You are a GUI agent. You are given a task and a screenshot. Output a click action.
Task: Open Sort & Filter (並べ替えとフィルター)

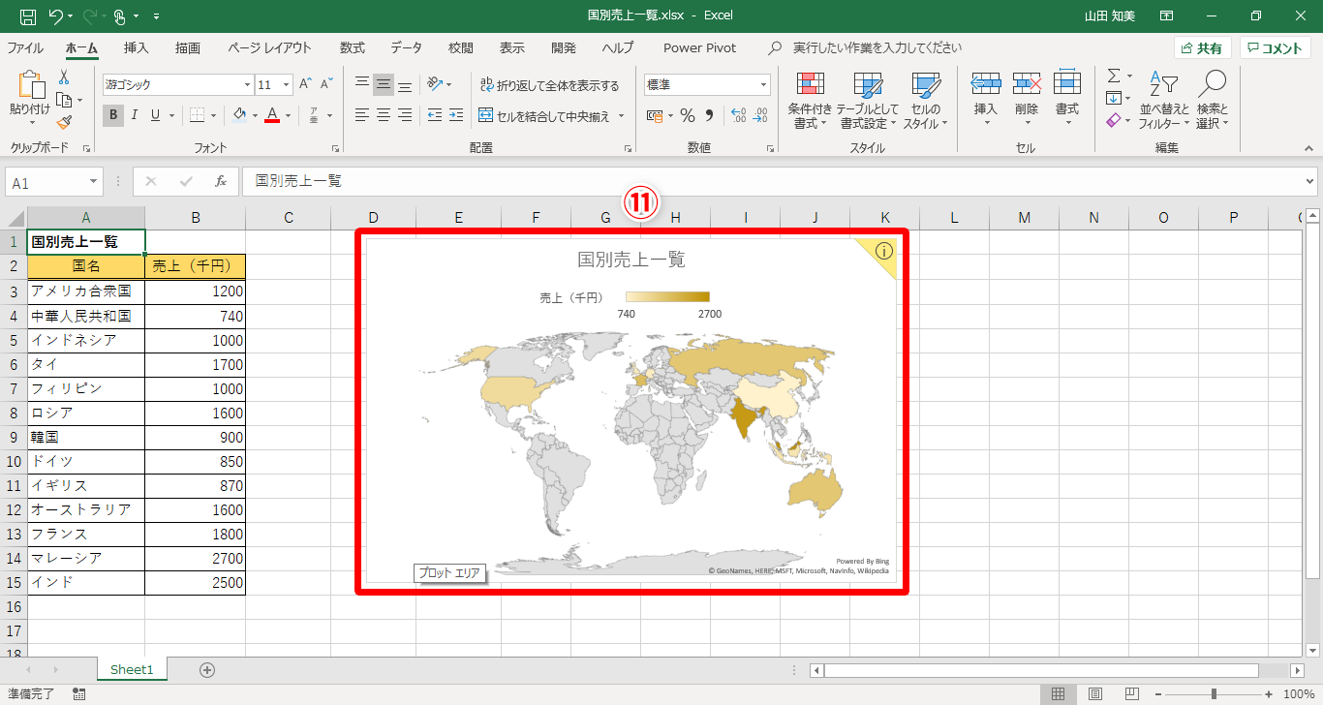[x=1163, y=101]
